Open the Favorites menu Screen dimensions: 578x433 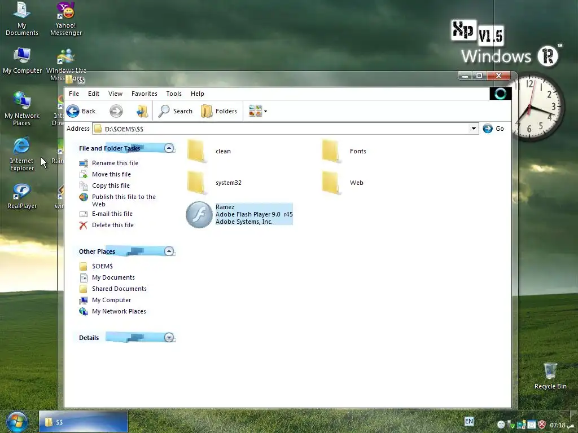(x=144, y=94)
